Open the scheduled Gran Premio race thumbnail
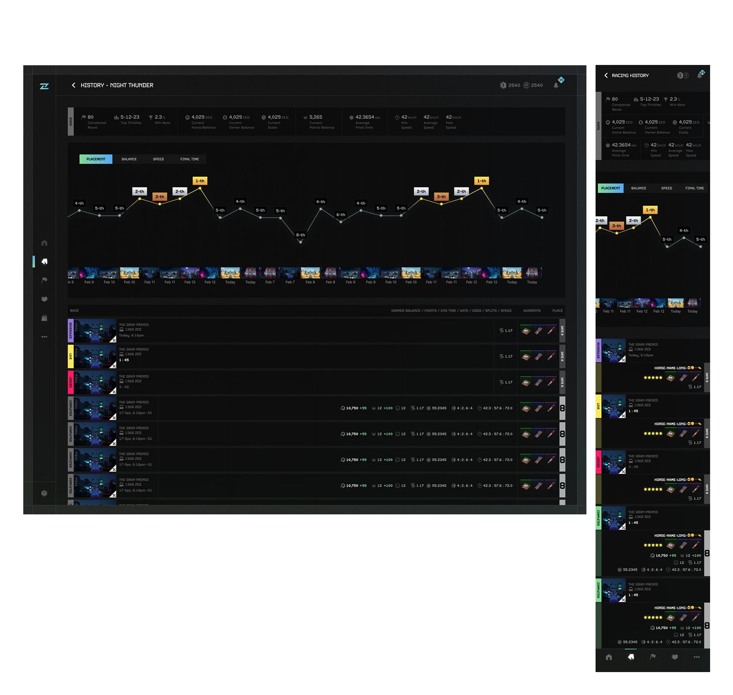This screenshot has width=733, height=695. click(95, 330)
